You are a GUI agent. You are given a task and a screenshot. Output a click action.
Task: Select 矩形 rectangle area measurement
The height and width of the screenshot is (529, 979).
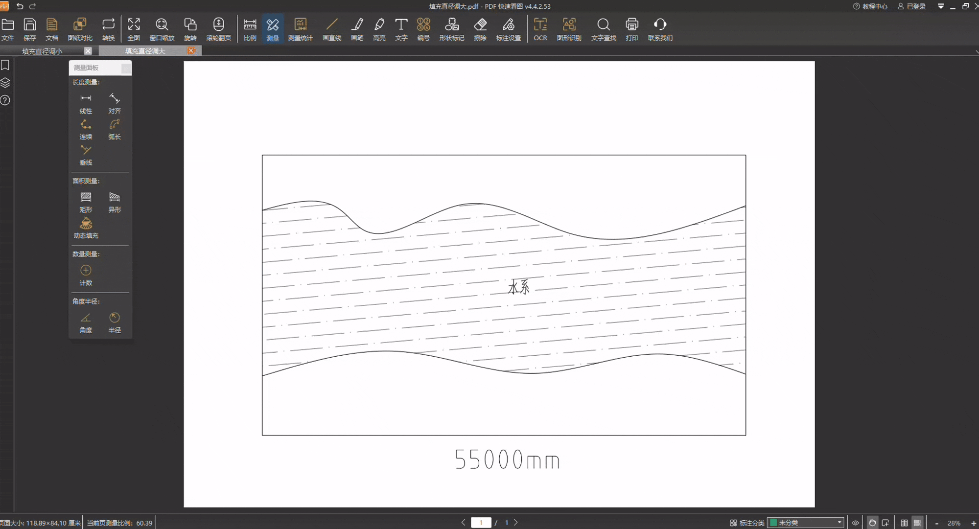tap(86, 202)
